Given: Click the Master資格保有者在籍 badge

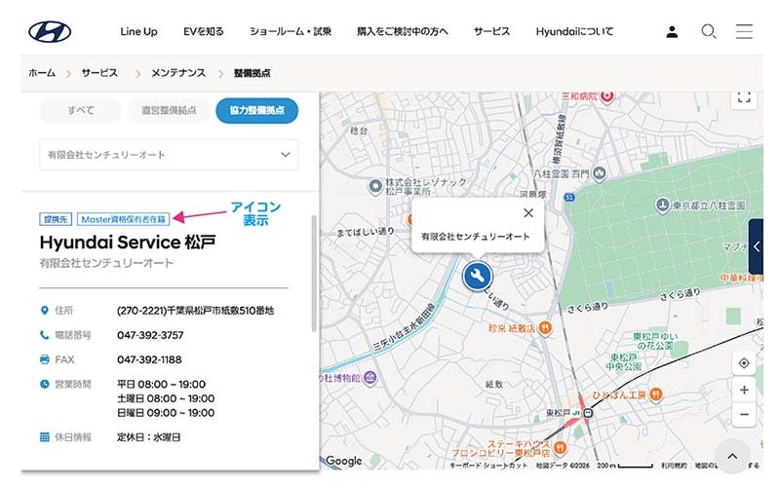Looking at the screenshot, I should pyautogui.click(x=124, y=219).
